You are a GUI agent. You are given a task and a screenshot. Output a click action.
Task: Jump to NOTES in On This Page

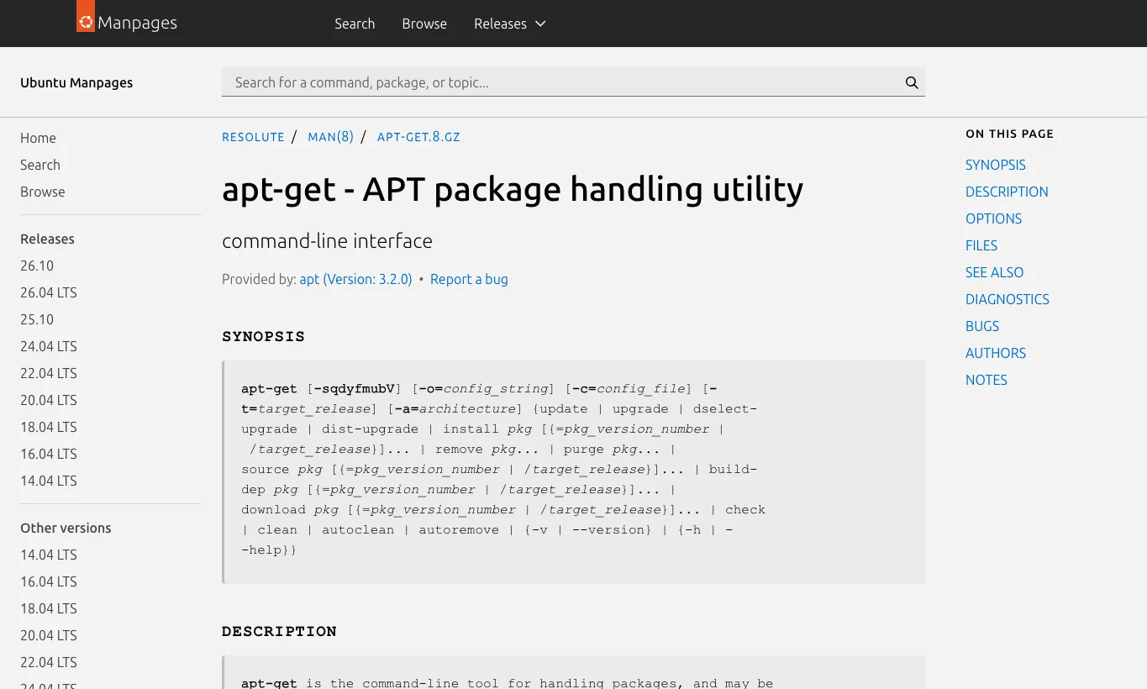987,380
